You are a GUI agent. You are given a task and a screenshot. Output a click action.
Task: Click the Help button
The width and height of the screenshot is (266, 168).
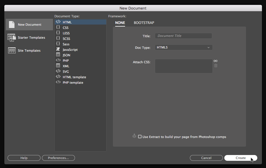(24, 158)
